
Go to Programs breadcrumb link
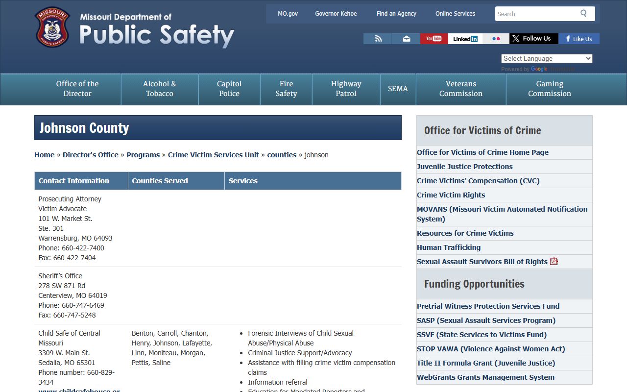tap(143, 155)
